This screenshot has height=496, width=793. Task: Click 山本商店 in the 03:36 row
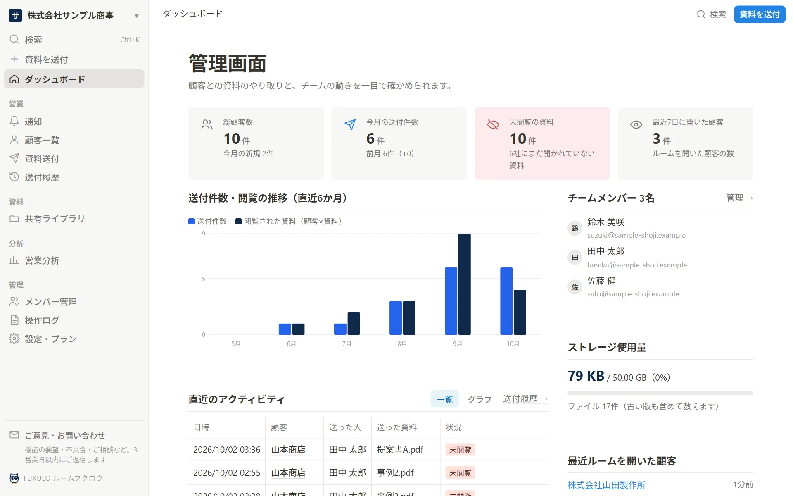coord(288,449)
